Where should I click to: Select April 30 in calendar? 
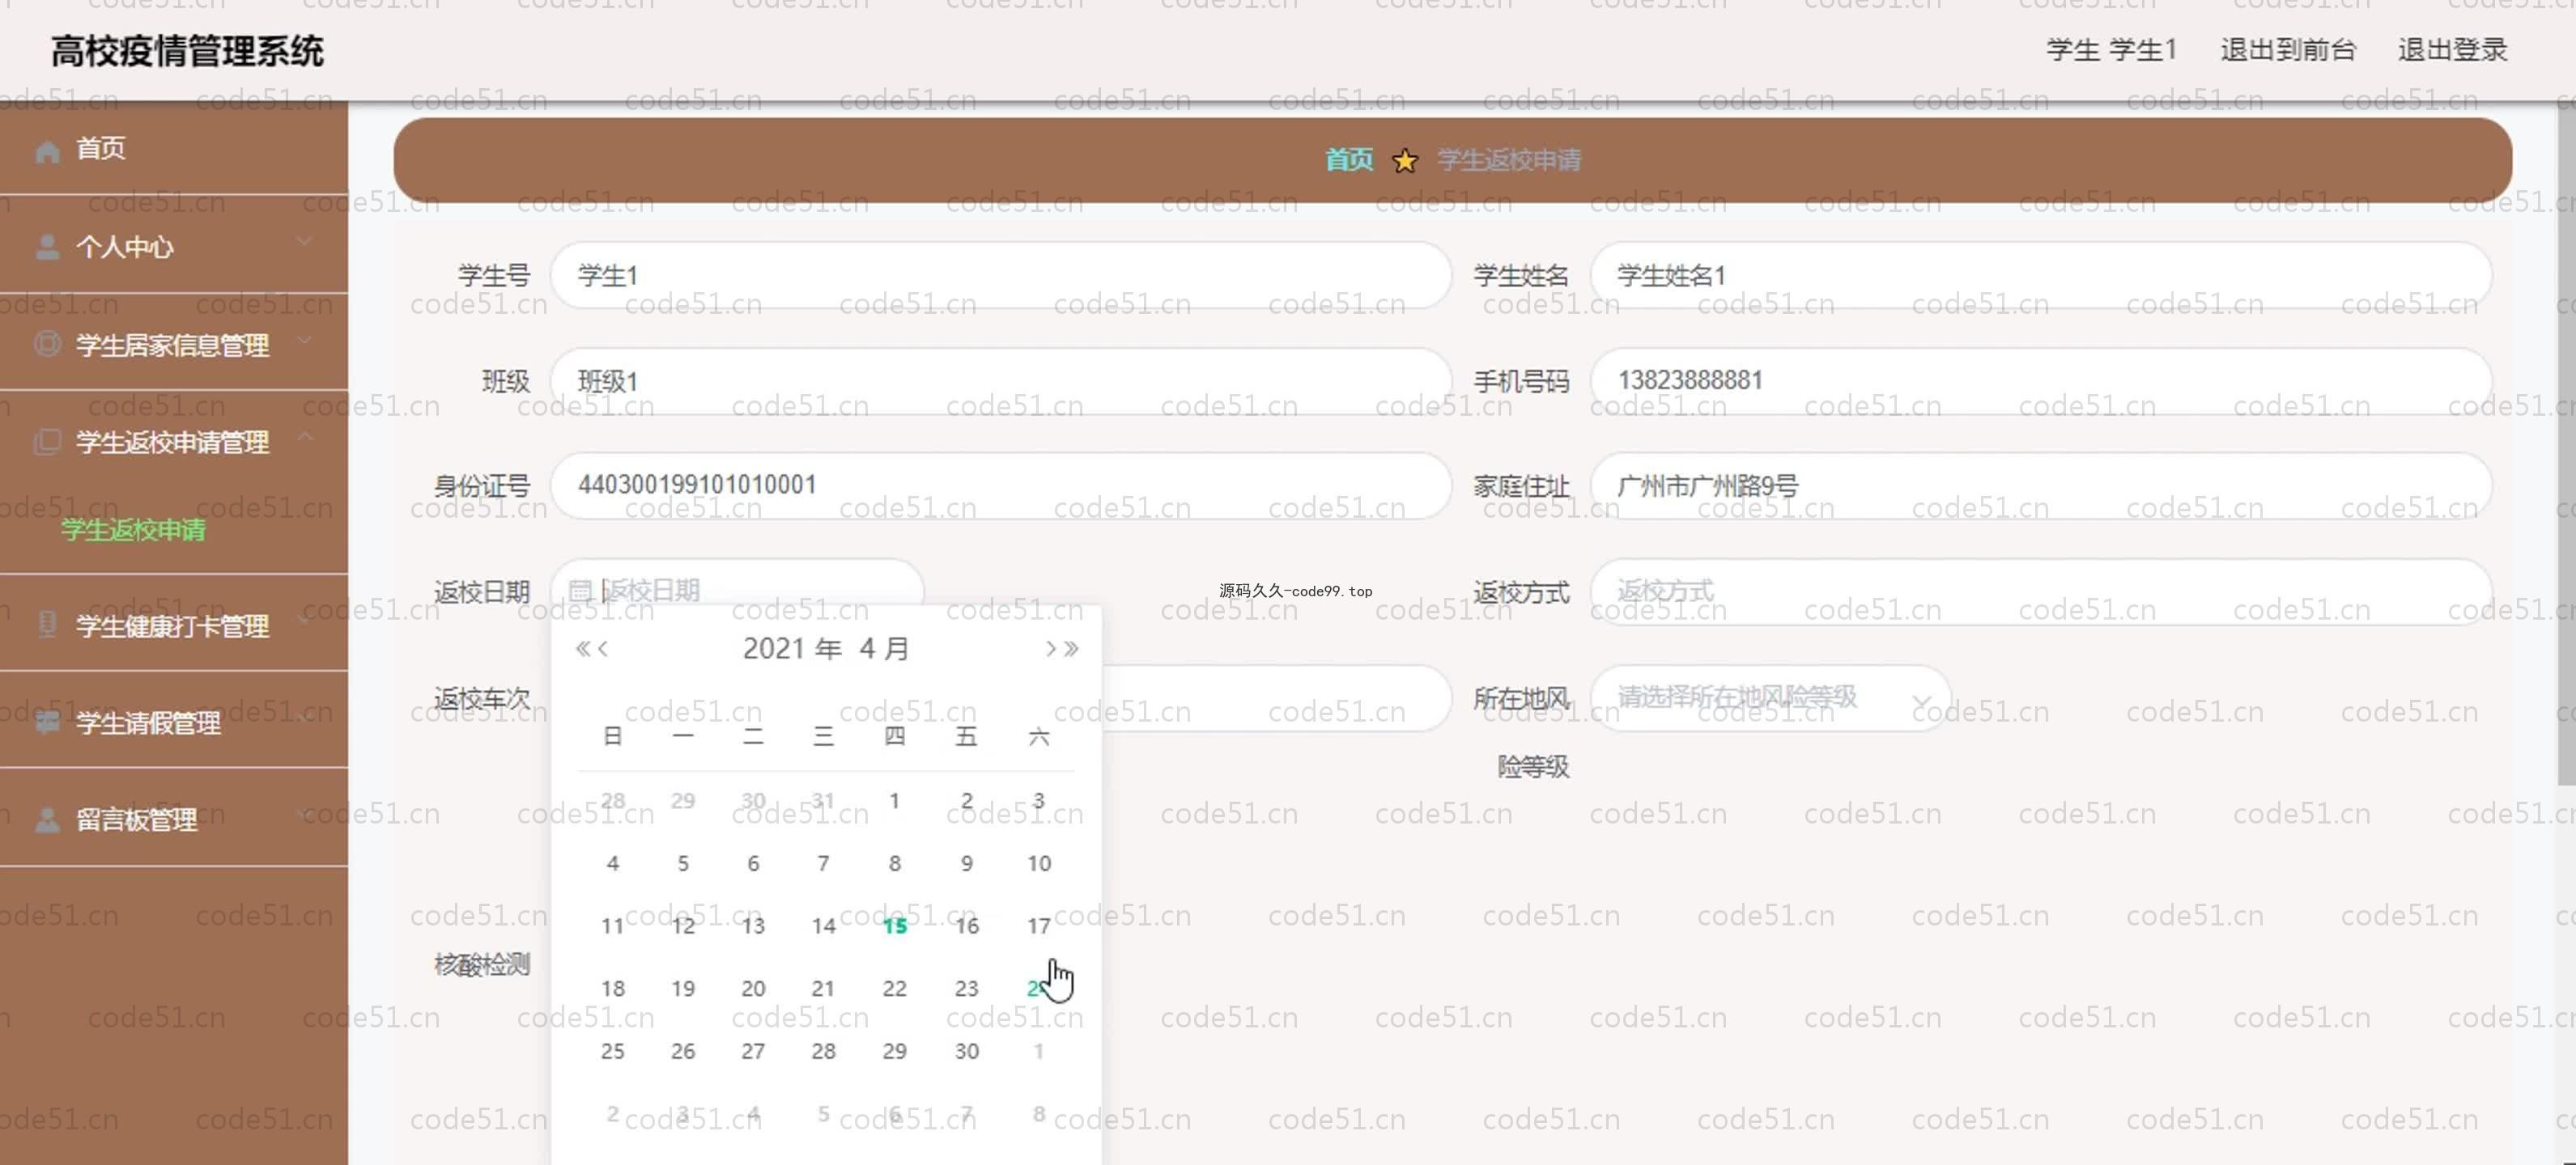966,1051
